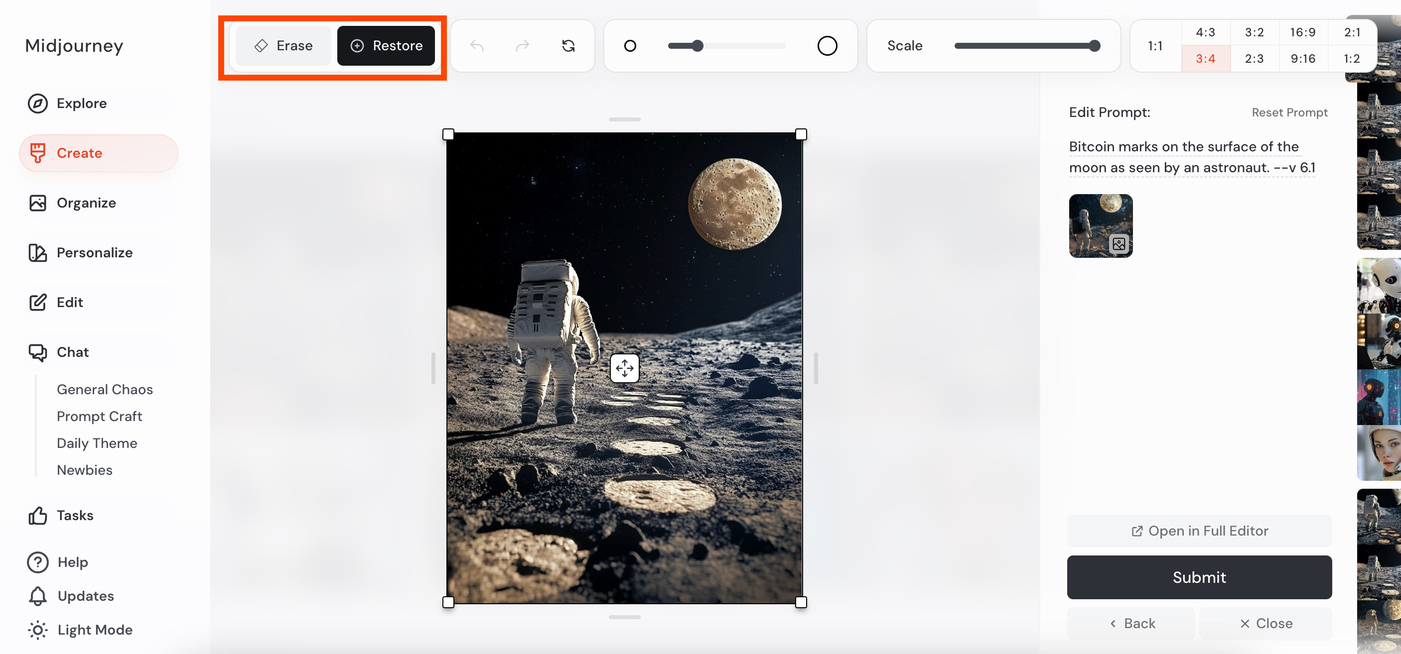Click the reset refresh icon
1401x654 pixels.
click(x=568, y=46)
